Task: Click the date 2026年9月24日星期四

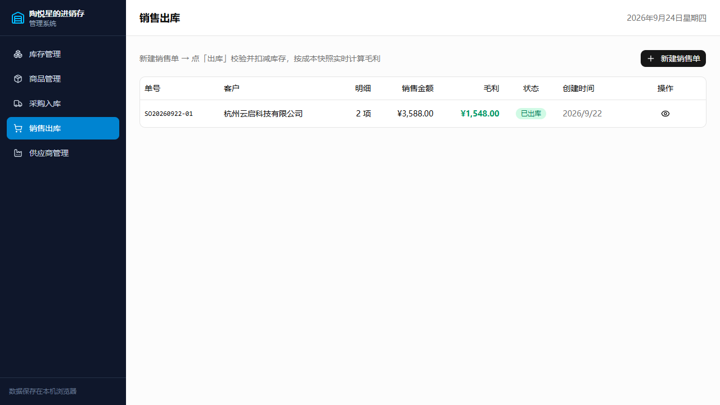Action: (667, 18)
